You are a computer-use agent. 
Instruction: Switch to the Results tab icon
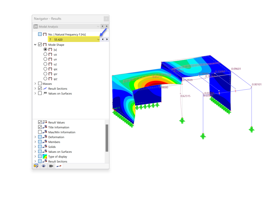coord(59,166)
